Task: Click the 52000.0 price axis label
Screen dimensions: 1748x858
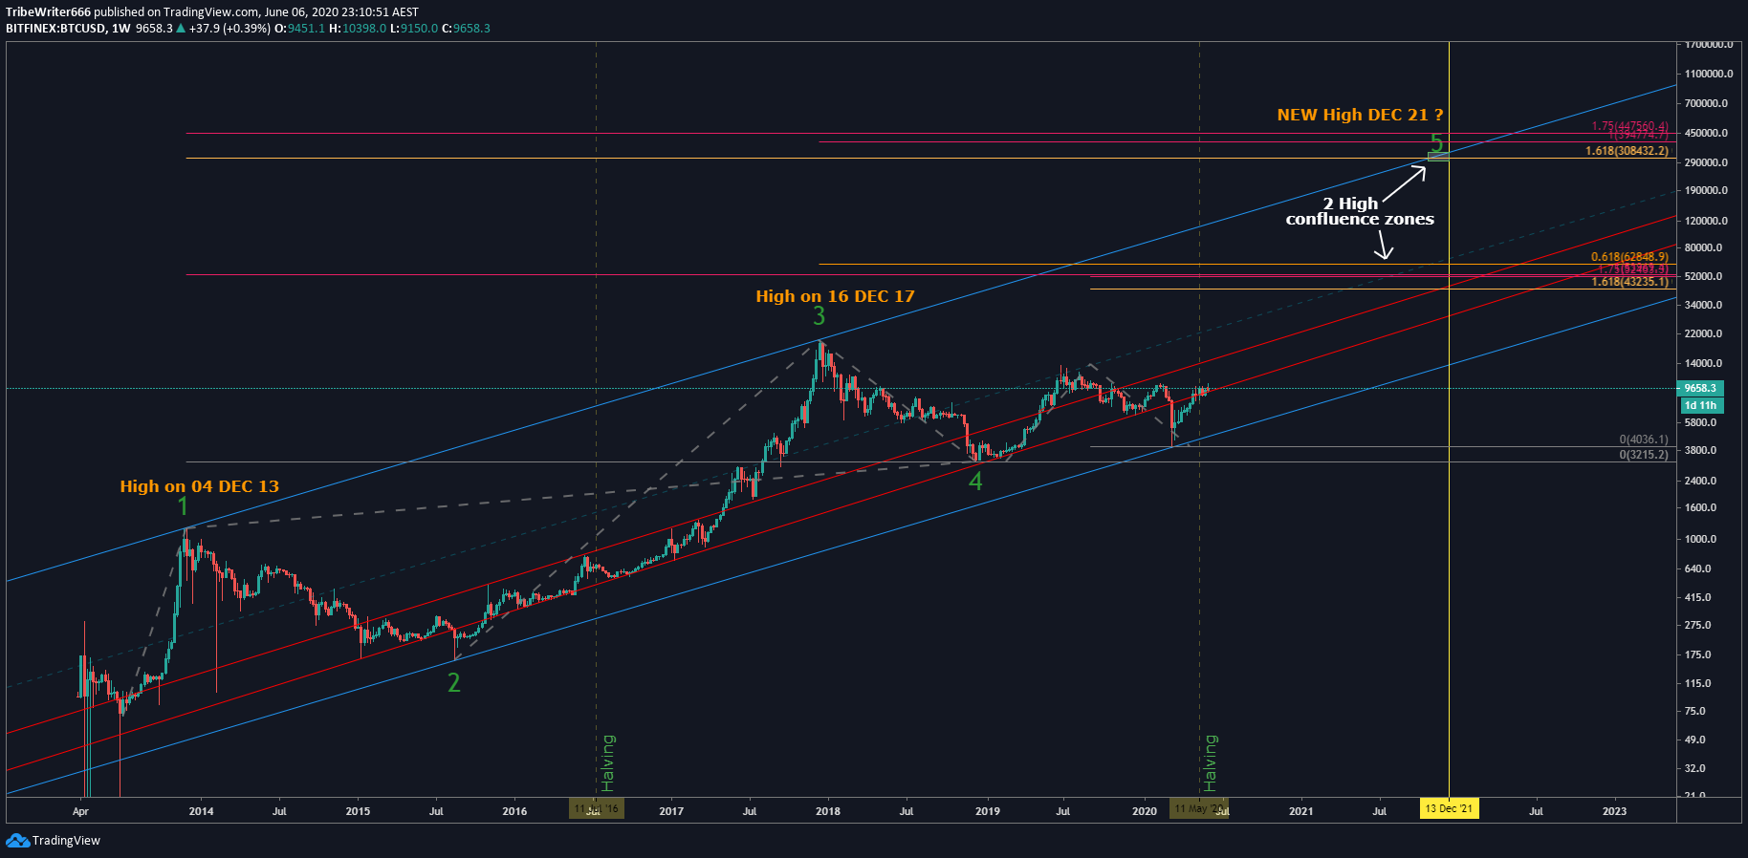Action: click(x=1703, y=276)
